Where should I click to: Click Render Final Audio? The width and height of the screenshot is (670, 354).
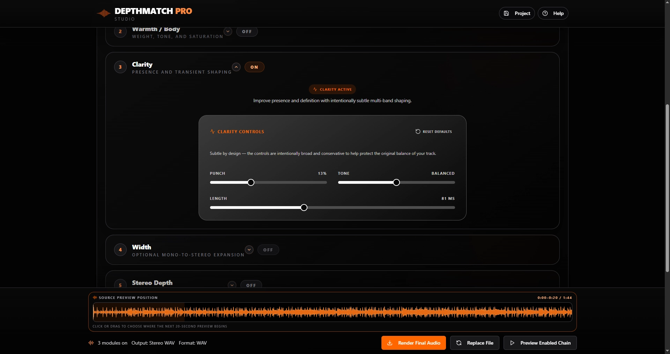tap(414, 343)
